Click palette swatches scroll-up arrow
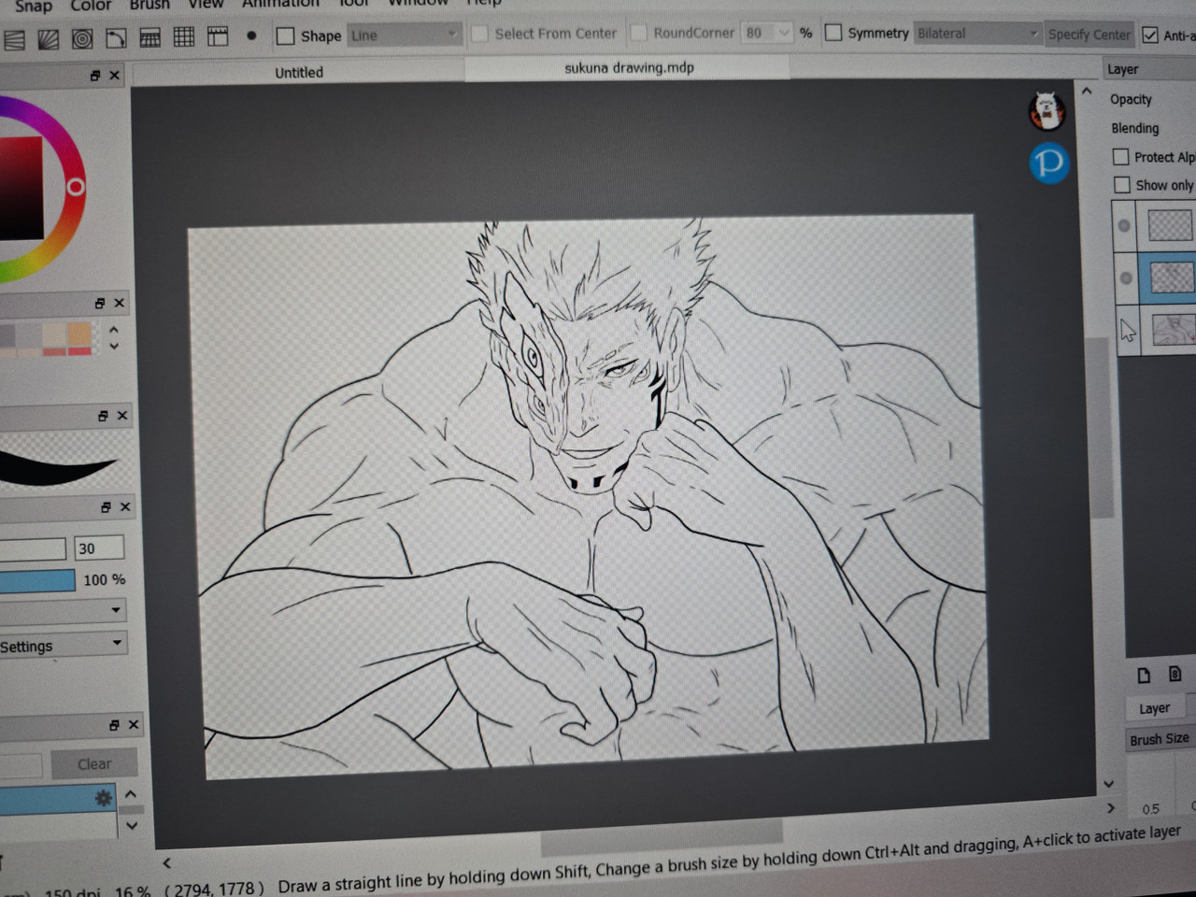Viewport: 1196px width, 897px height. tap(114, 329)
